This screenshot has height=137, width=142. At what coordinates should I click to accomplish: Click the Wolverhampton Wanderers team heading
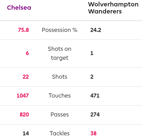point(113,8)
